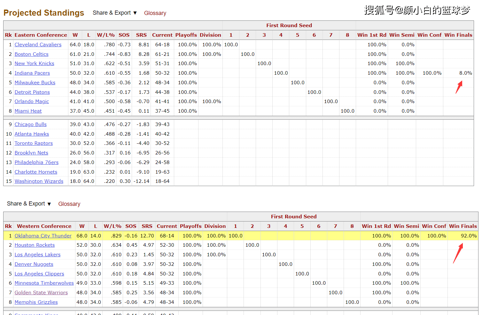Sort Eastern table by W/L% header
The width and height of the screenshot is (482, 315).
[106, 35]
